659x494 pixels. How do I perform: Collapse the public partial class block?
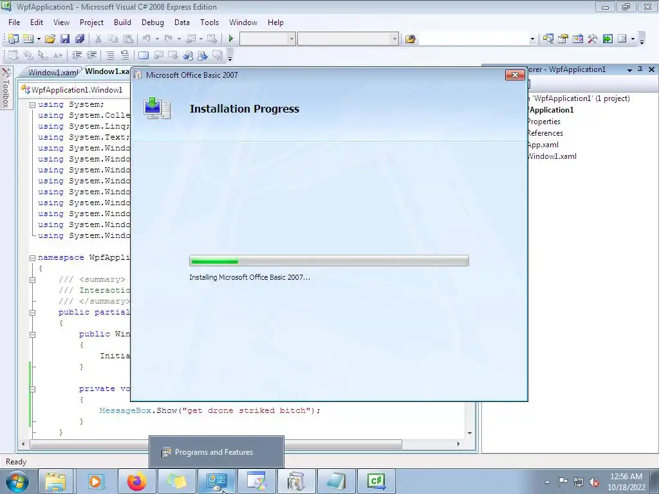32,313
